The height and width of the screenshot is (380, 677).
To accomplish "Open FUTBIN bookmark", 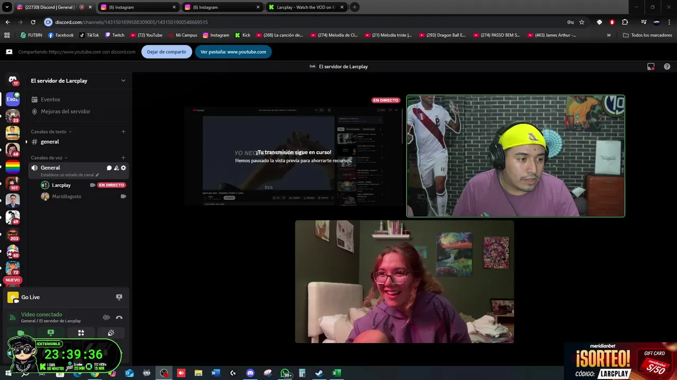I will pos(31,35).
